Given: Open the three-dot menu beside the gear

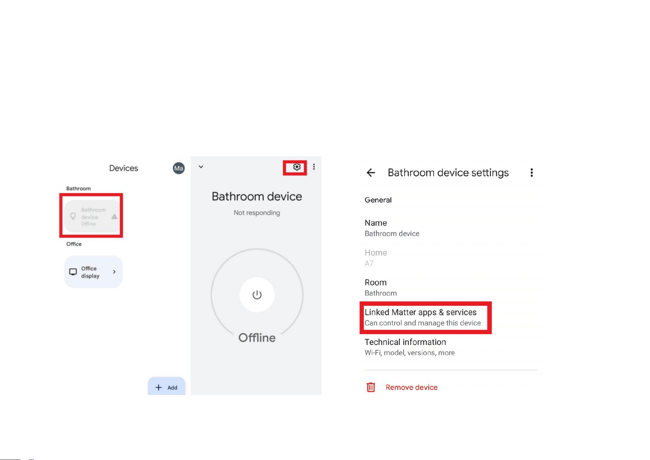Looking at the screenshot, I should click(314, 167).
